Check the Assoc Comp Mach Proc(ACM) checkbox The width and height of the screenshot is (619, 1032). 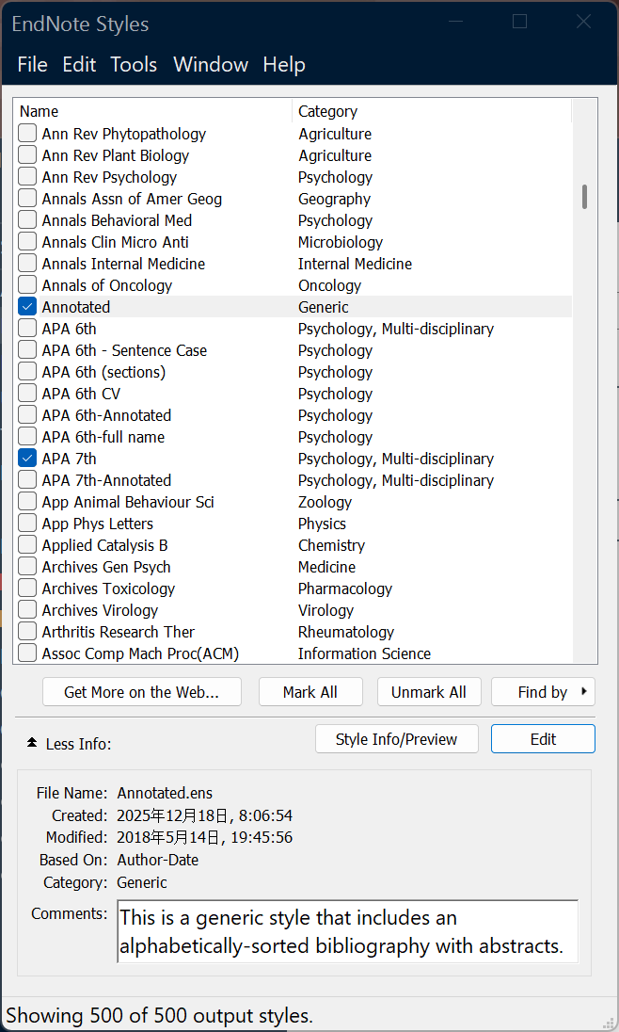coord(27,653)
